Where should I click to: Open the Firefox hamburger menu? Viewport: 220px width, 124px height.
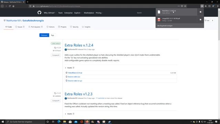[218, 6]
